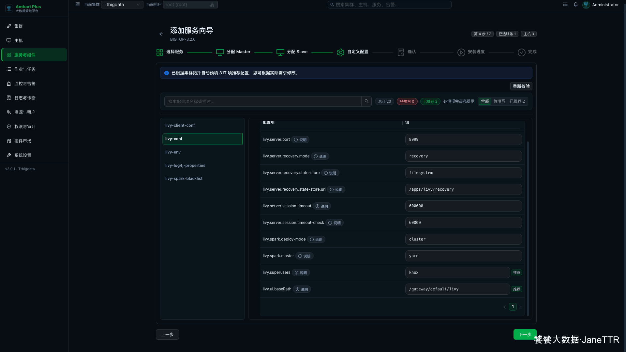Open 权限与审计 in the sidebar
Image resolution: width=626 pixels, height=352 pixels.
click(x=34, y=126)
